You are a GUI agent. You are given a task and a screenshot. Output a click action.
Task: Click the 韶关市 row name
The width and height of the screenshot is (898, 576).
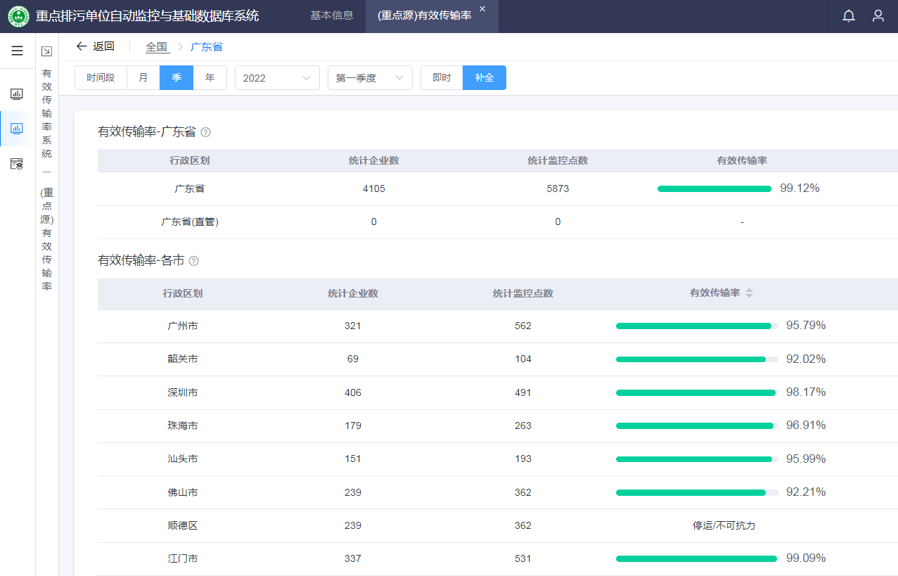[183, 359]
